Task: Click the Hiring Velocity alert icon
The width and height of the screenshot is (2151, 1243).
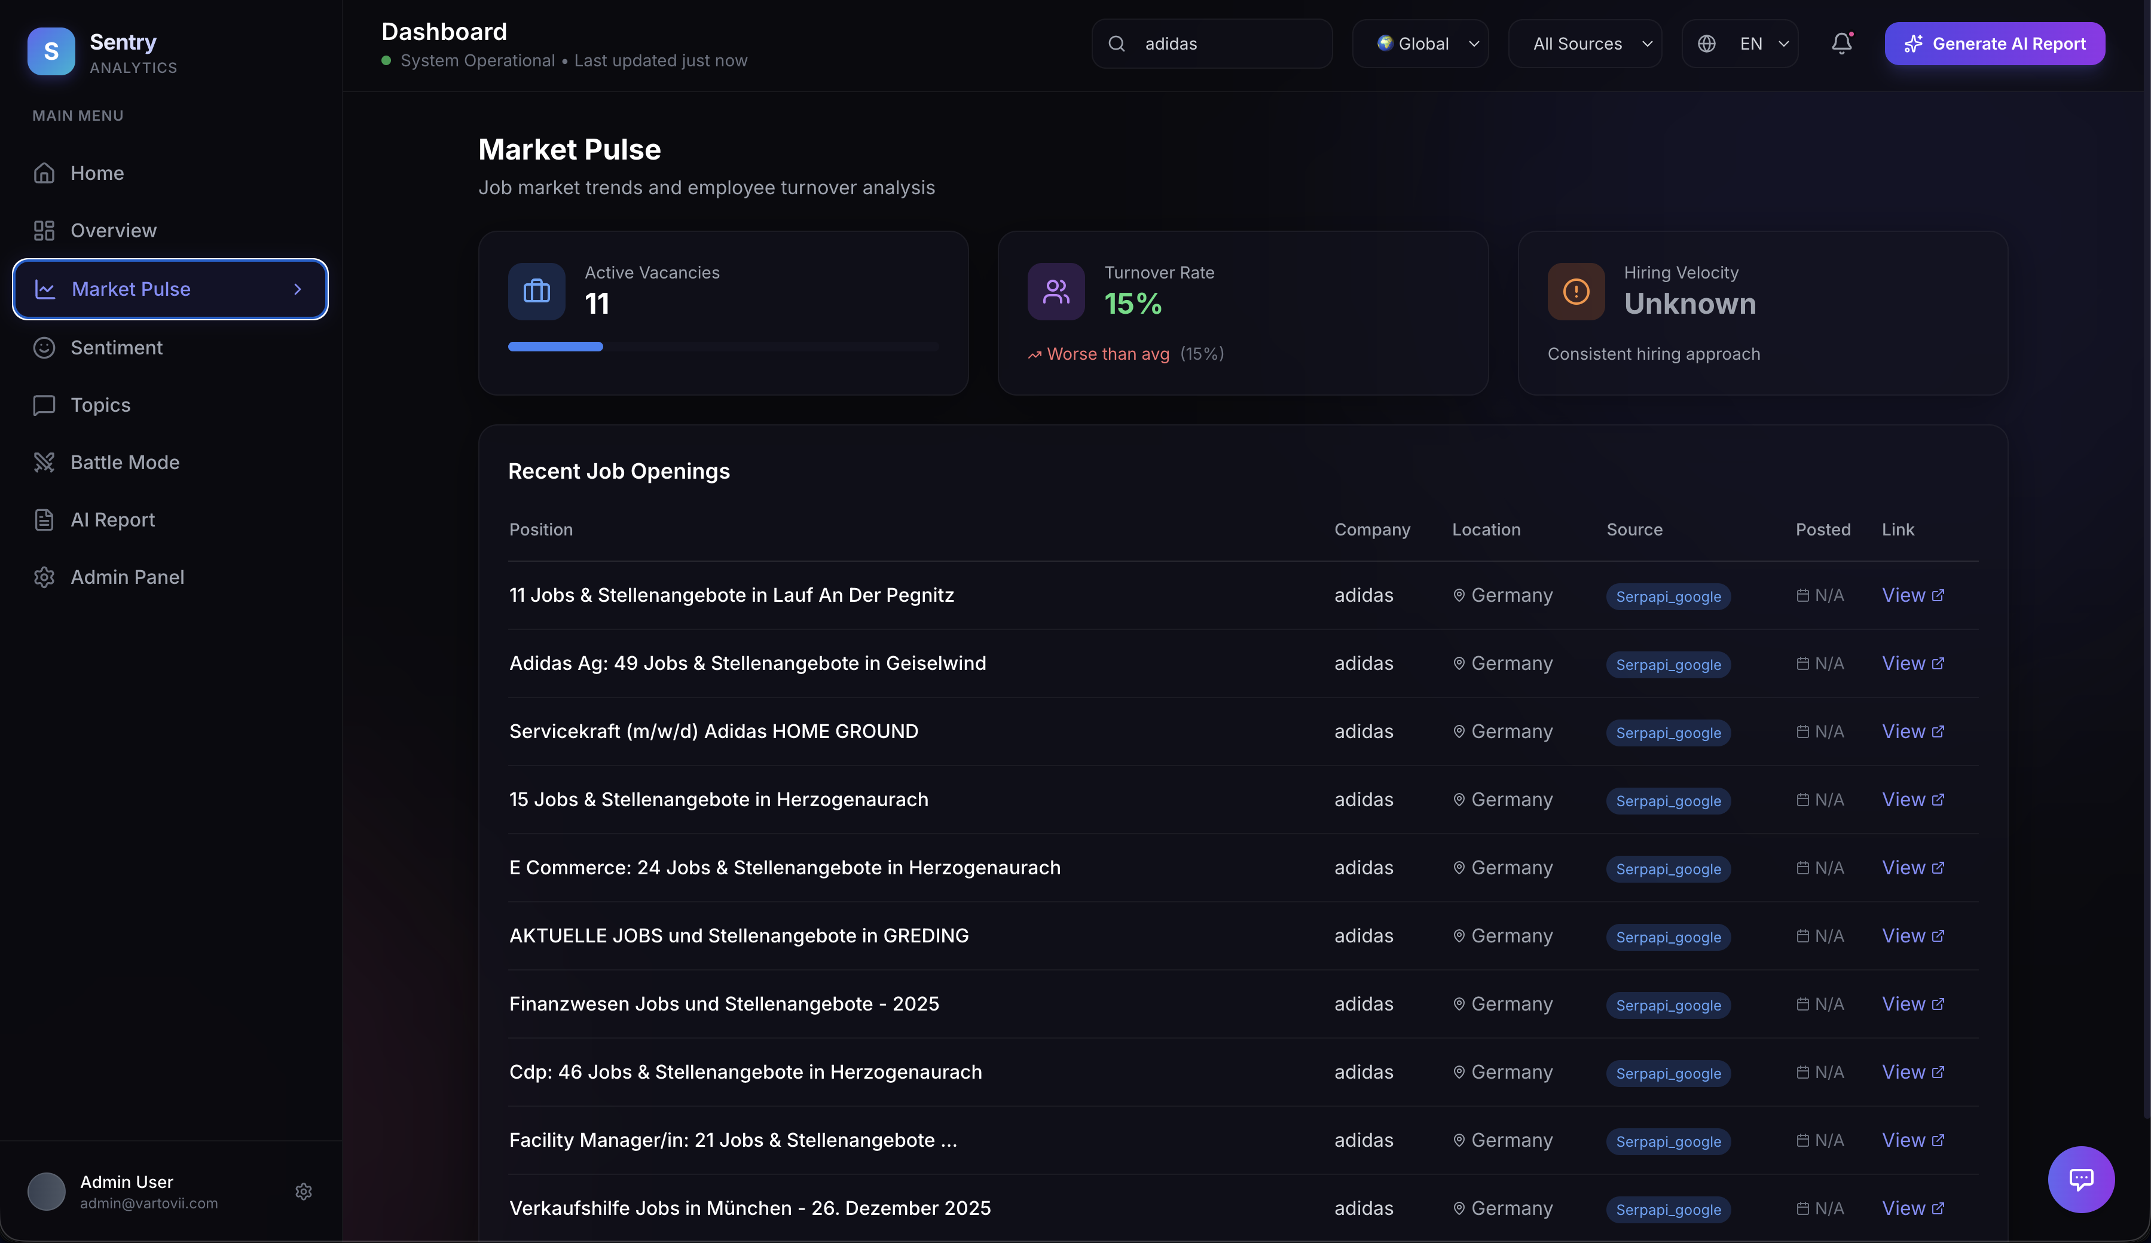Action: point(1576,292)
